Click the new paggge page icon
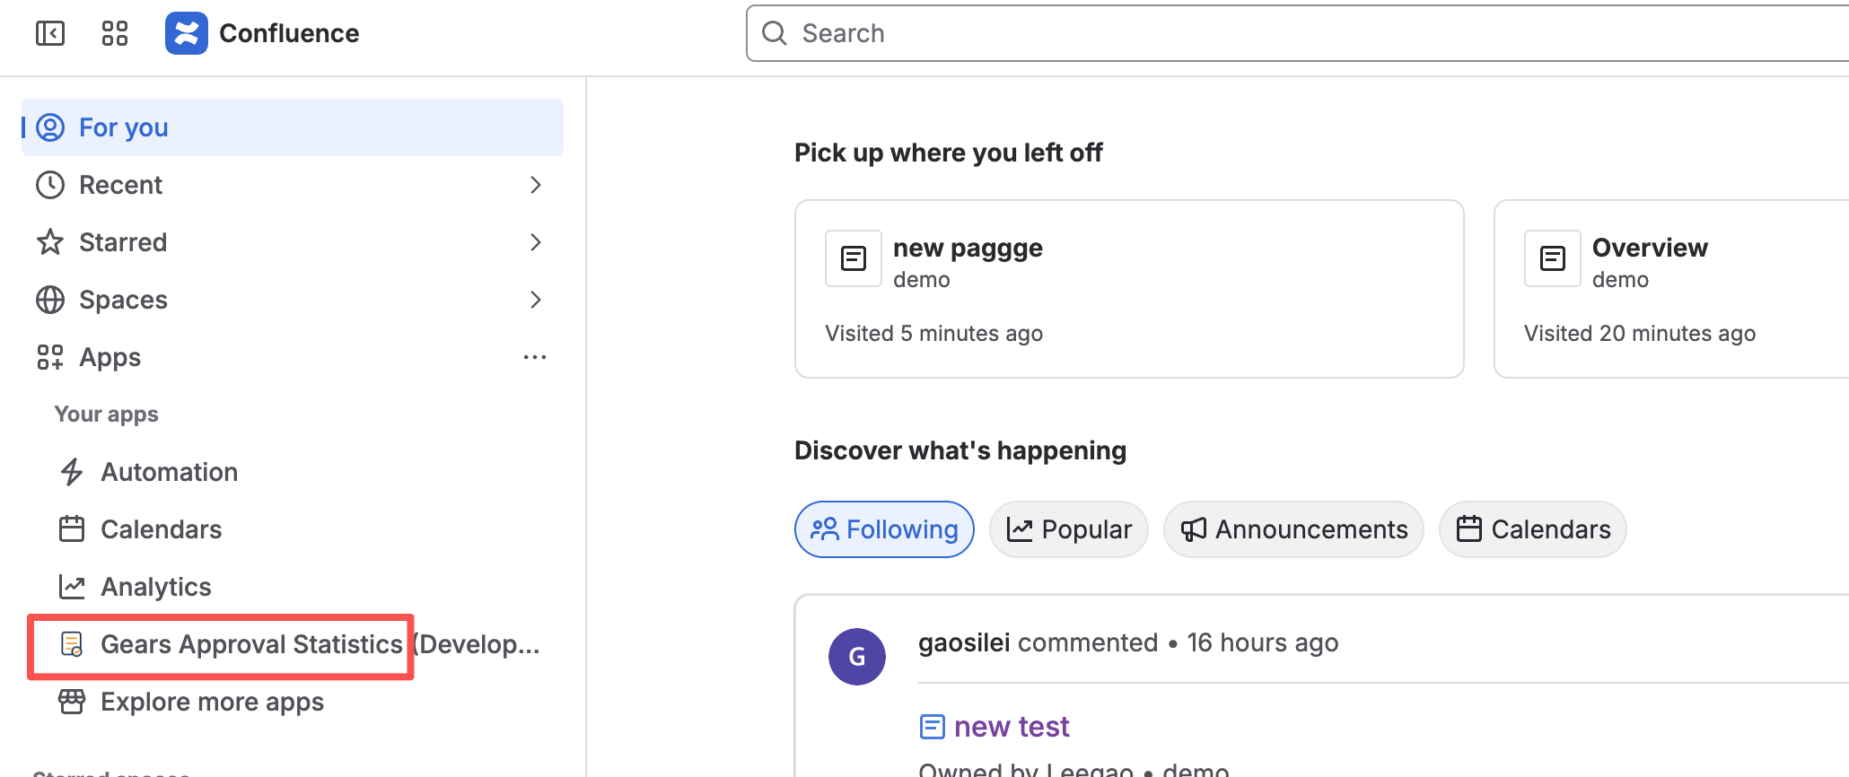The image size is (1849, 777). coord(853,258)
